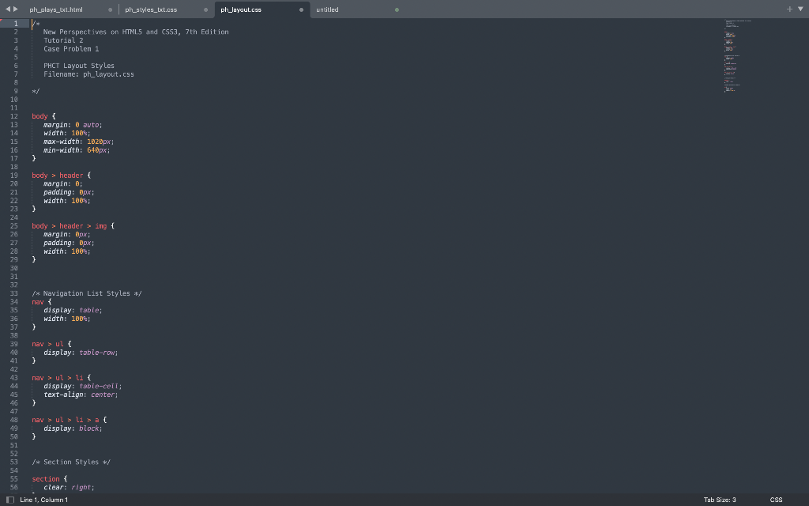Image resolution: width=809 pixels, height=506 pixels.
Task: Go to next tab with right arrow
Action: (x=16, y=9)
